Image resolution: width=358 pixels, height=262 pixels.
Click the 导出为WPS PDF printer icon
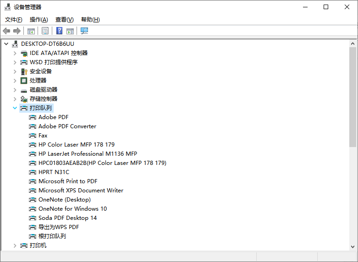[x=33, y=227]
